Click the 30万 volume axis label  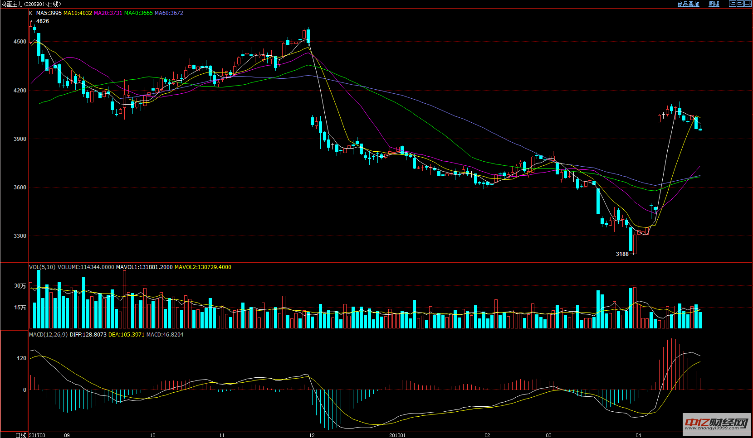coord(20,286)
